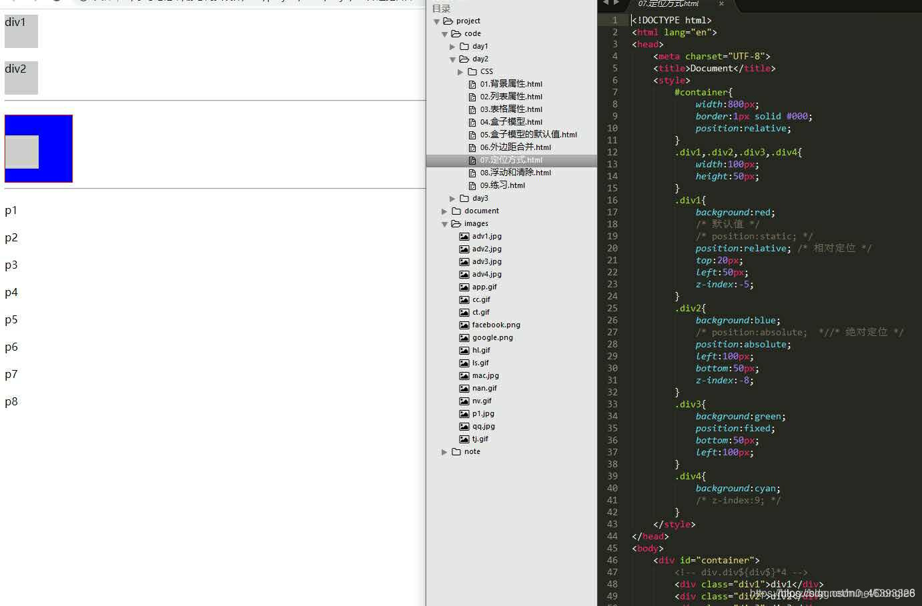Open ct.gif in the sidebar

[480, 312]
